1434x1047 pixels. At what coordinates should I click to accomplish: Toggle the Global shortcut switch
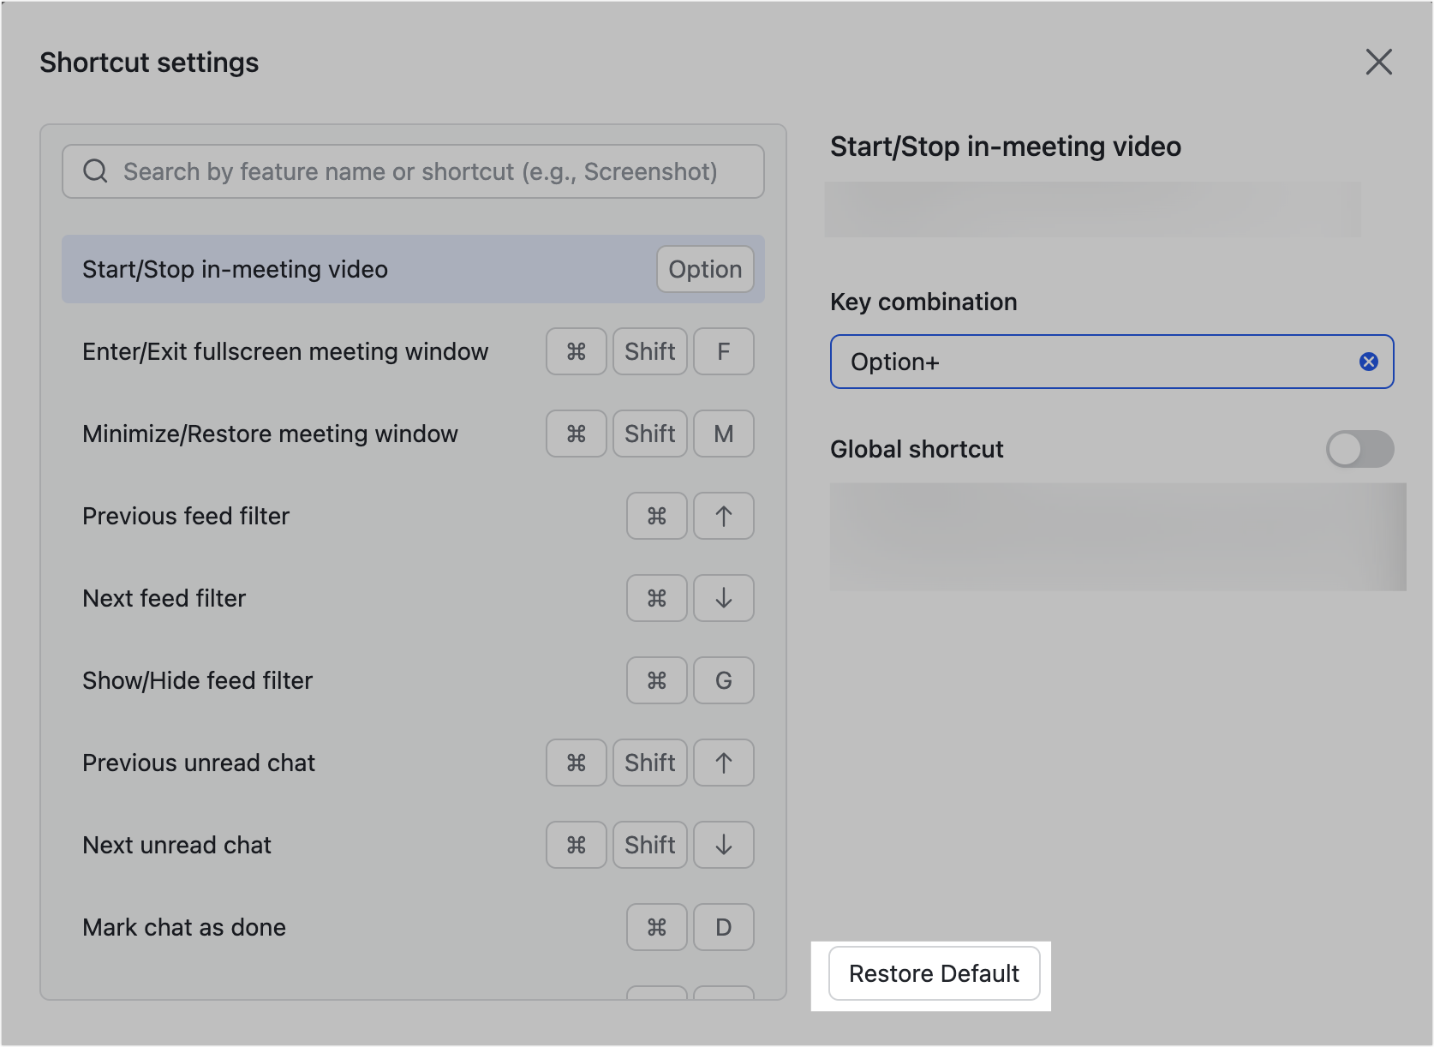click(x=1359, y=449)
